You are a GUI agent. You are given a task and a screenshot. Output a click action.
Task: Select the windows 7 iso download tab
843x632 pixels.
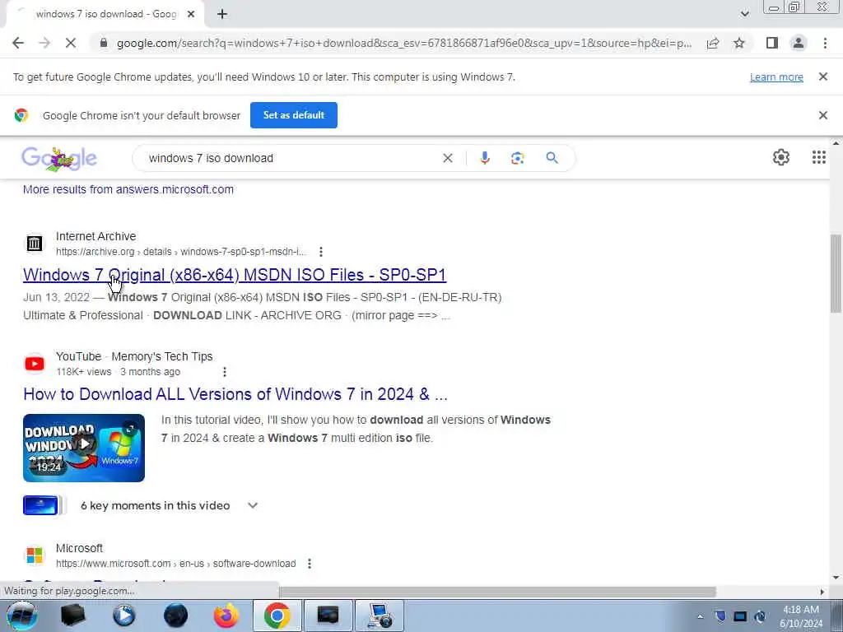pyautogui.click(x=105, y=15)
